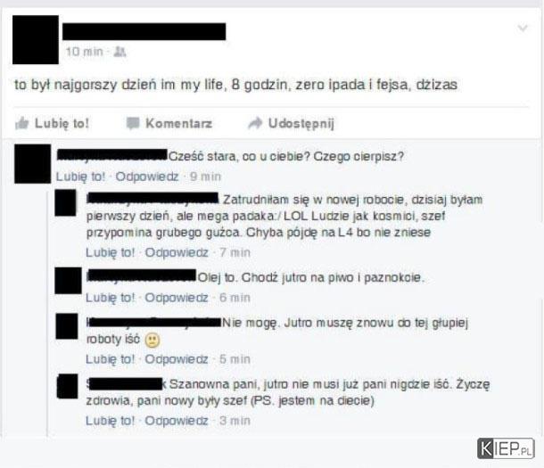544x468 pixels.
Task: Click the 3 min timestamp on the last comment
Action: click(x=235, y=421)
